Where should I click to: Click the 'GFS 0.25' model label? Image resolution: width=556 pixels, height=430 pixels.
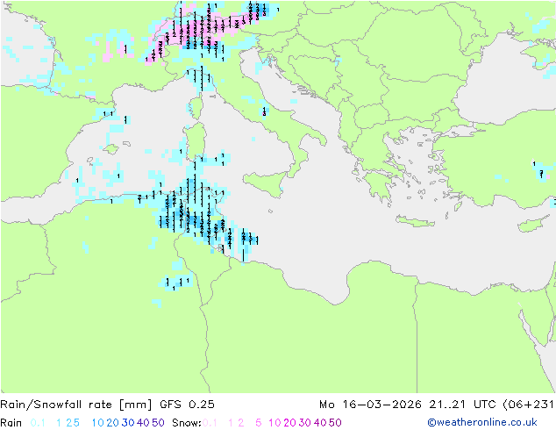point(187,405)
